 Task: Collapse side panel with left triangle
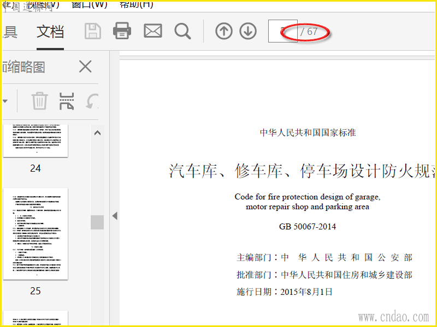pyautogui.click(x=115, y=216)
